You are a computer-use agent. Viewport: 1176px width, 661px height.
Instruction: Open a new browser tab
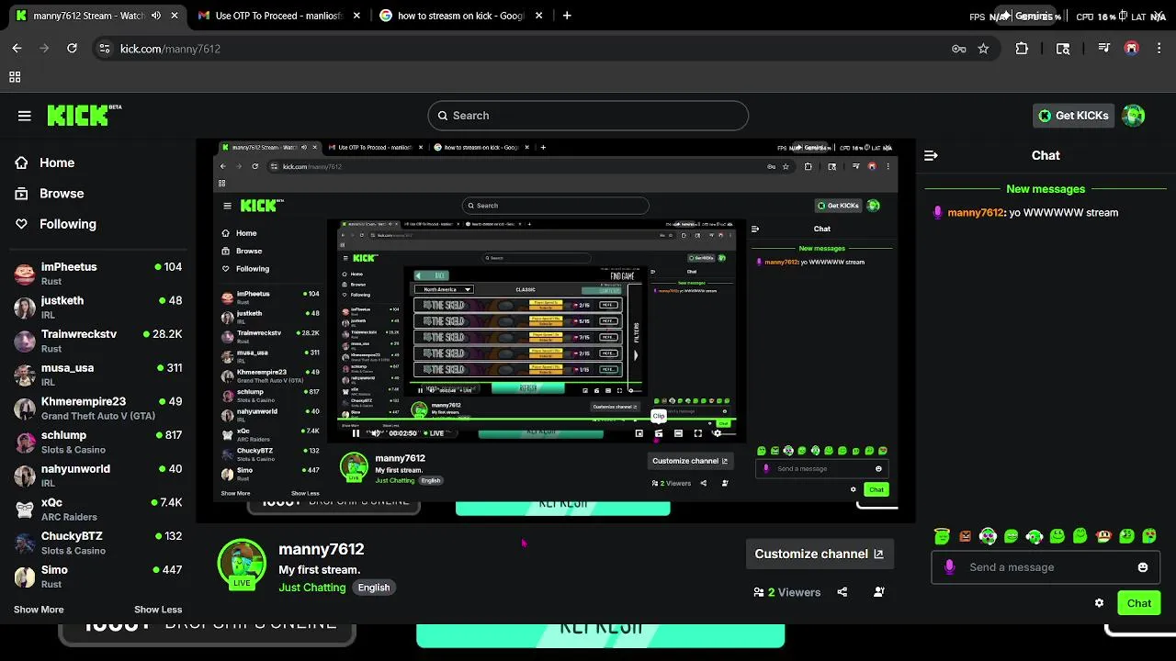pyautogui.click(x=567, y=16)
